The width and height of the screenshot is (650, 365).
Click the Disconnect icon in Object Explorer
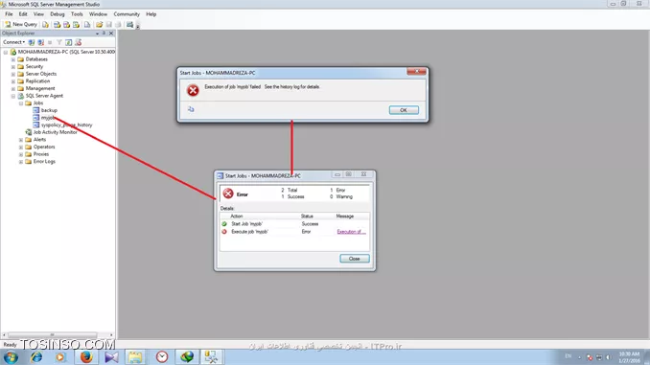(40, 42)
